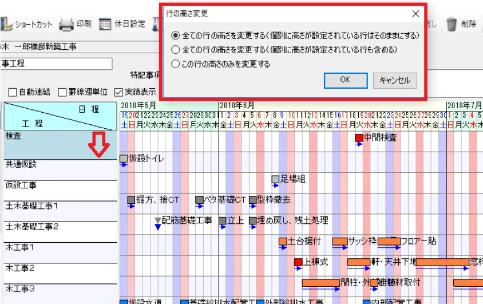
Task: Select the 検査 row header
Action: tap(61, 145)
